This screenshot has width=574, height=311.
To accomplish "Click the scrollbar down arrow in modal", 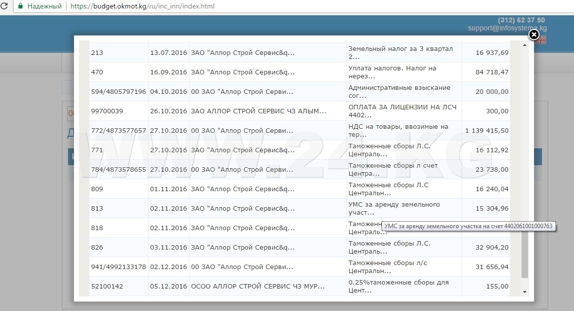I will pos(524,292).
